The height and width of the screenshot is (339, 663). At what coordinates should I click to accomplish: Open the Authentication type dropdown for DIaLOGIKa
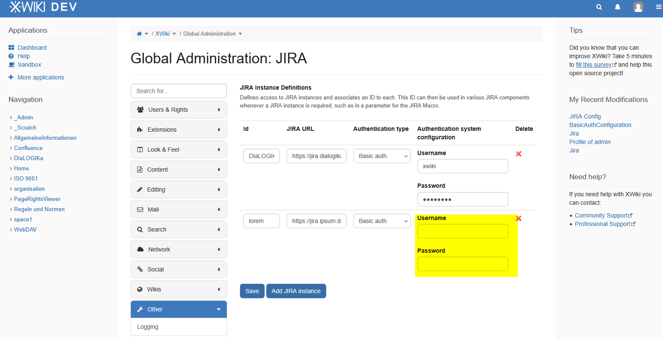[382, 156]
